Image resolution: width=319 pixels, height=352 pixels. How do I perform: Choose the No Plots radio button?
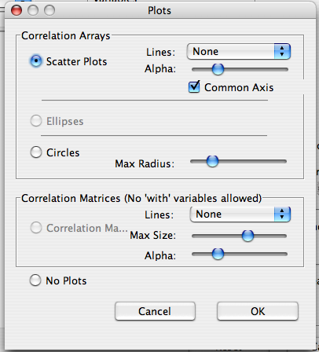[35, 280]
